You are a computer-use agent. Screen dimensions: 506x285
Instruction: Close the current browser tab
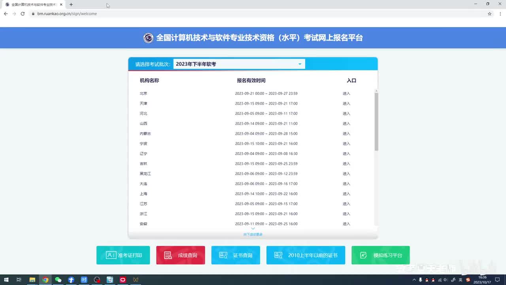61,4
